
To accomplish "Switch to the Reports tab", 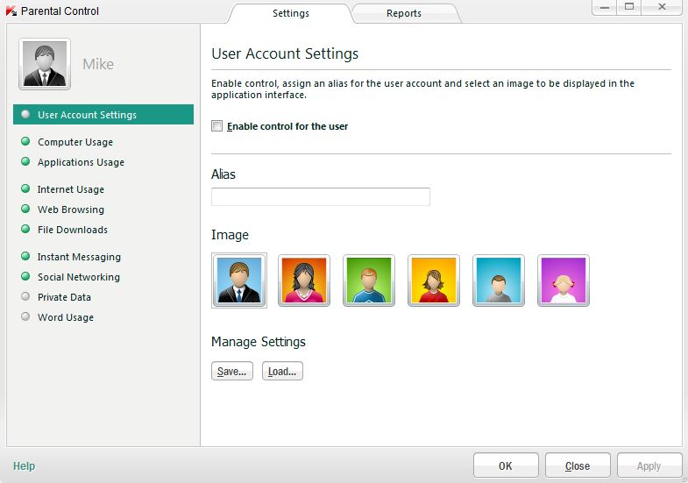I will point(403,13).
